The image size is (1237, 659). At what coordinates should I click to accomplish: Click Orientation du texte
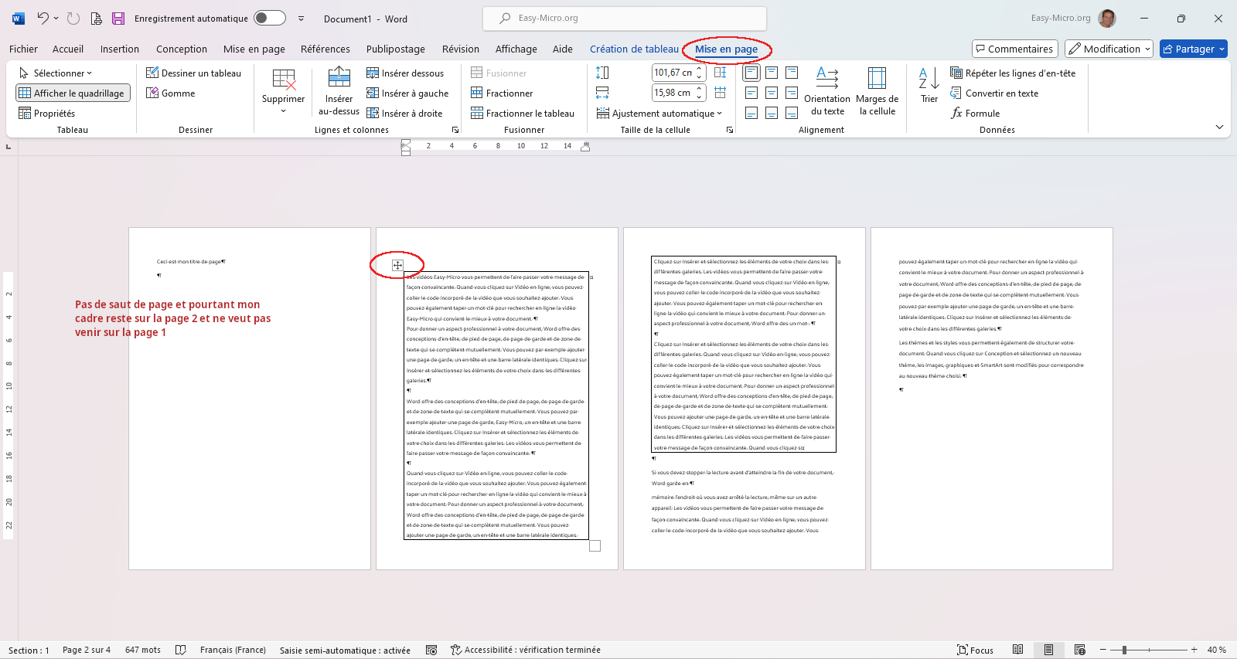(826, 92)
